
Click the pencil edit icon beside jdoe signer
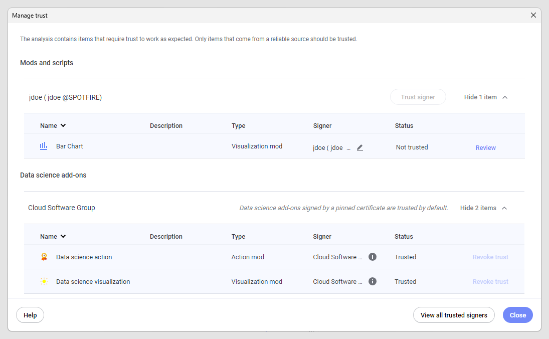360,148
